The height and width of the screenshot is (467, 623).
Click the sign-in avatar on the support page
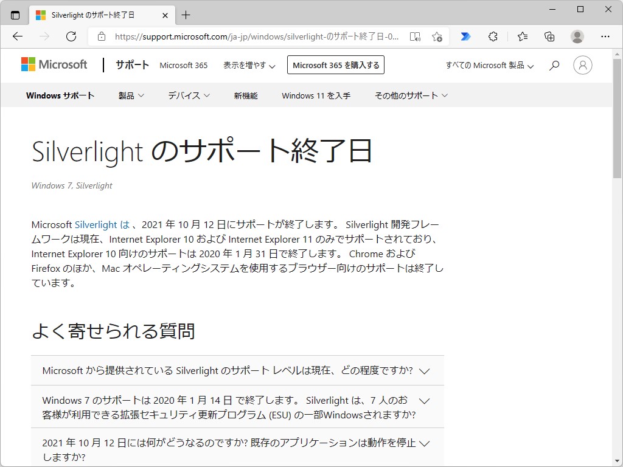point(582,65)
